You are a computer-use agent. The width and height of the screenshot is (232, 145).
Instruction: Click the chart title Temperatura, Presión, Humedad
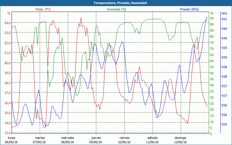click(116, 3)
